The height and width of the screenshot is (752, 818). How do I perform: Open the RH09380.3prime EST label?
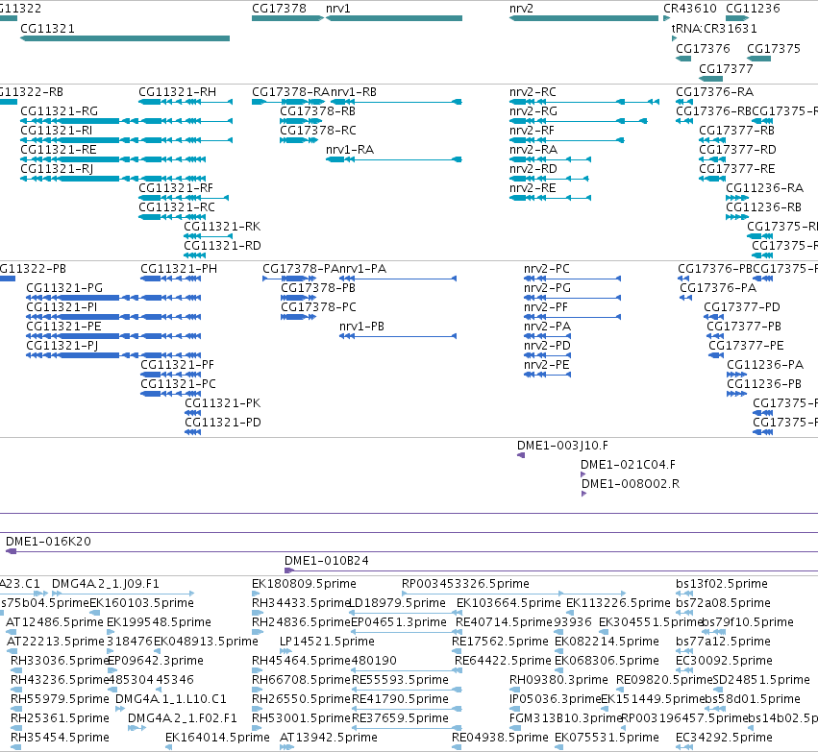(558, 680)
